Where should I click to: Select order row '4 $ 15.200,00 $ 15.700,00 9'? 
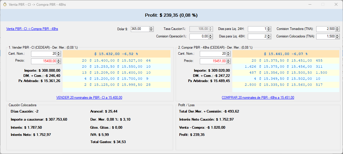point(117,79)
